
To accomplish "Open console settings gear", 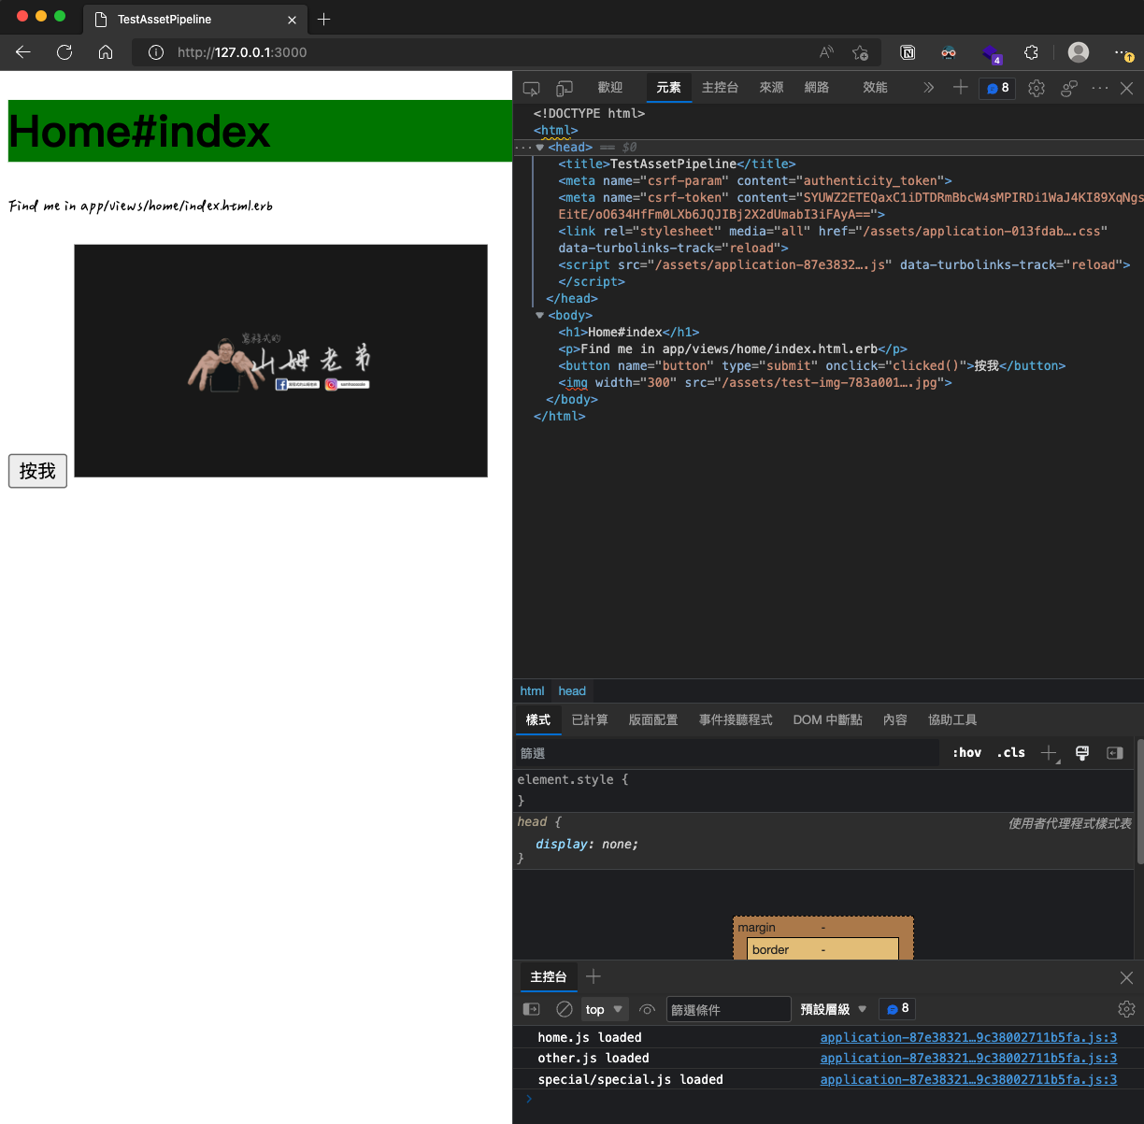I will pos(1126,1009).
